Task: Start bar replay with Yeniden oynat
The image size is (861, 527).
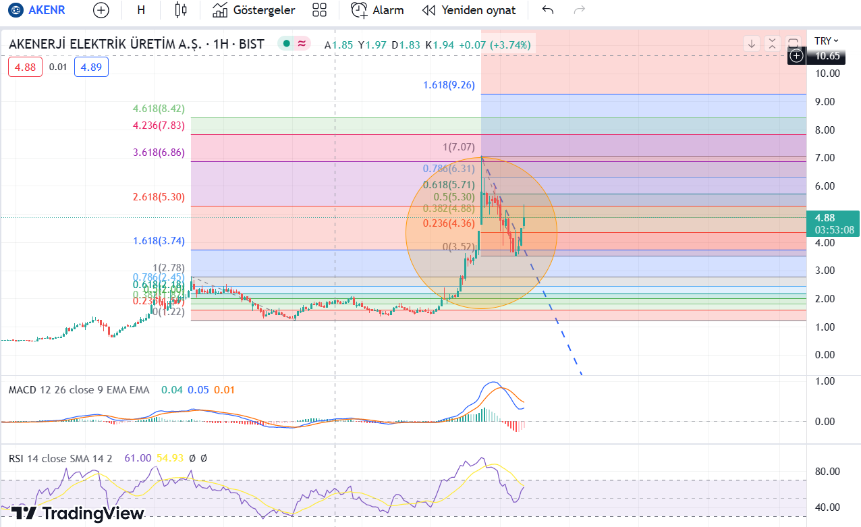Action: pos(469,10)
